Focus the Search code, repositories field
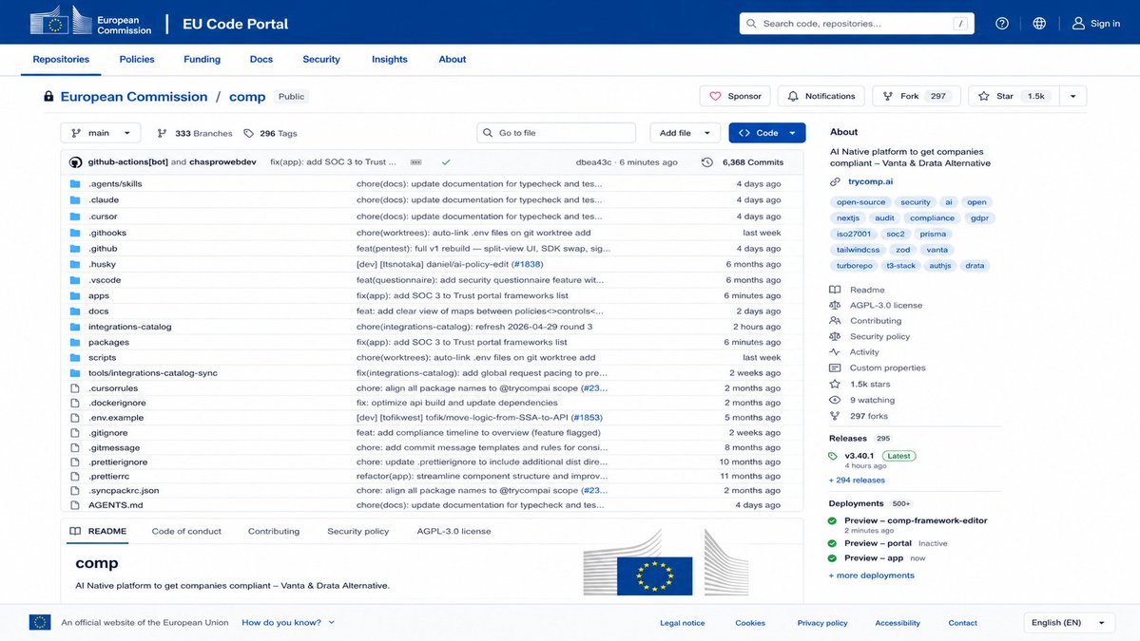Image resolution: width=1140 pixels, height=641 pixels. click(x=857, y=23)
